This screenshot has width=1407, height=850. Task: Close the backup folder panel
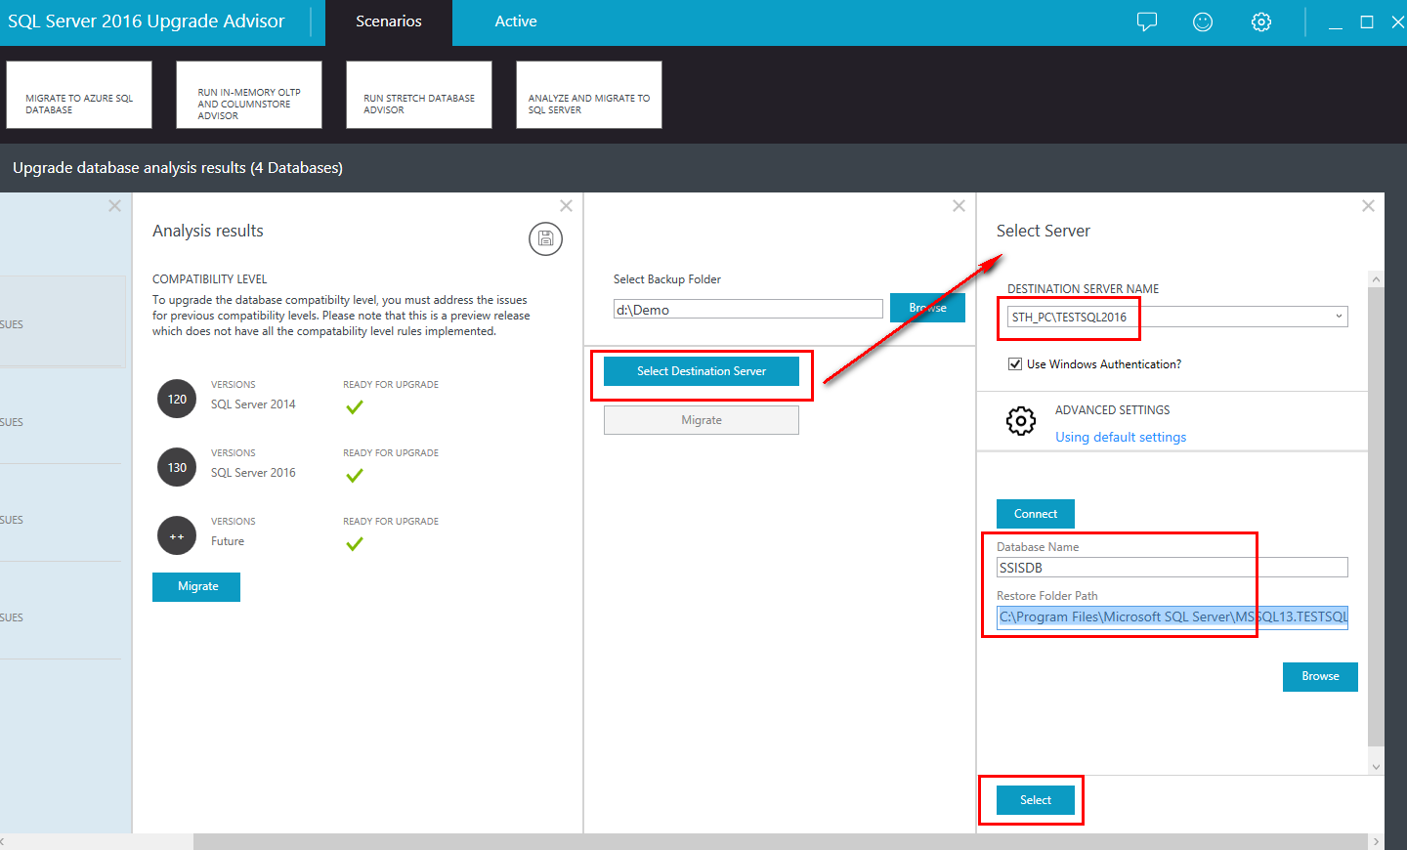coord(959,206)
